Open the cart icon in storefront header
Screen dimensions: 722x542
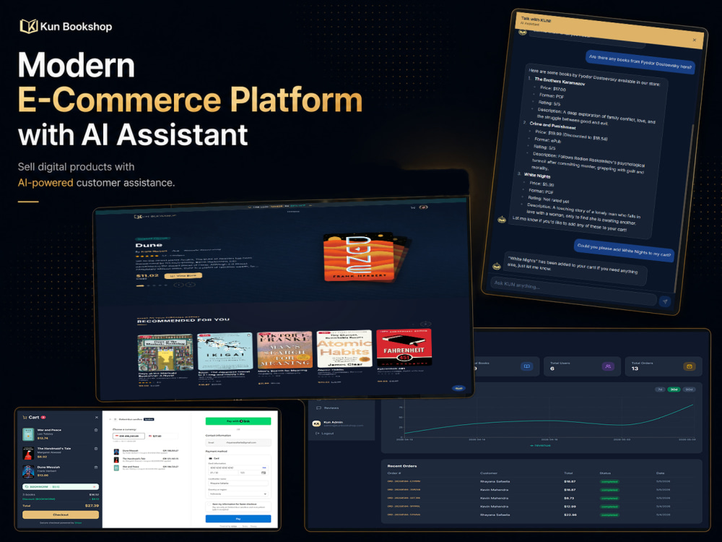(412, 208)
